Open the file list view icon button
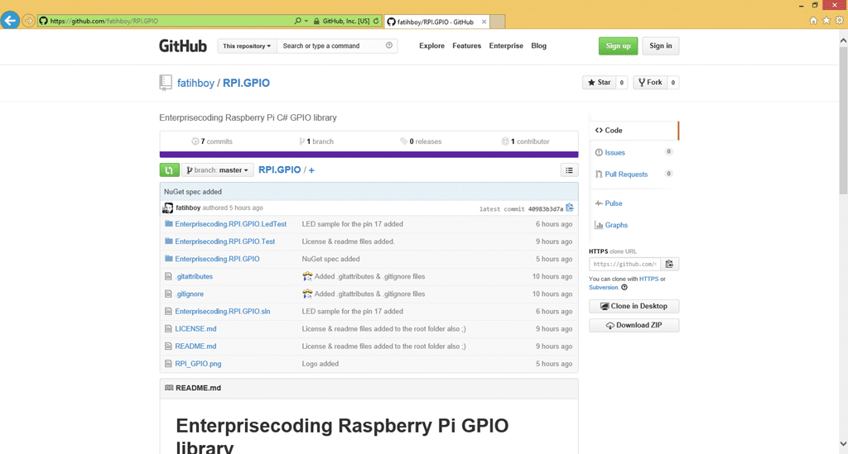848x454 pixels. click(x=569, y=170)
